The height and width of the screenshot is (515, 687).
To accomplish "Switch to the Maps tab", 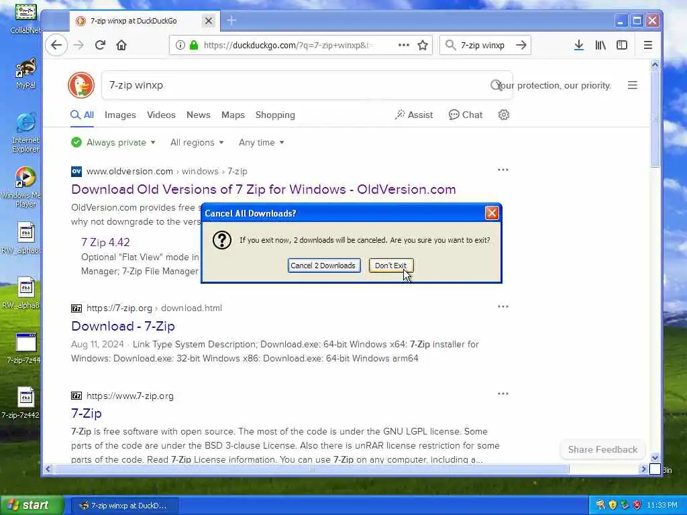I will (233, 115).
